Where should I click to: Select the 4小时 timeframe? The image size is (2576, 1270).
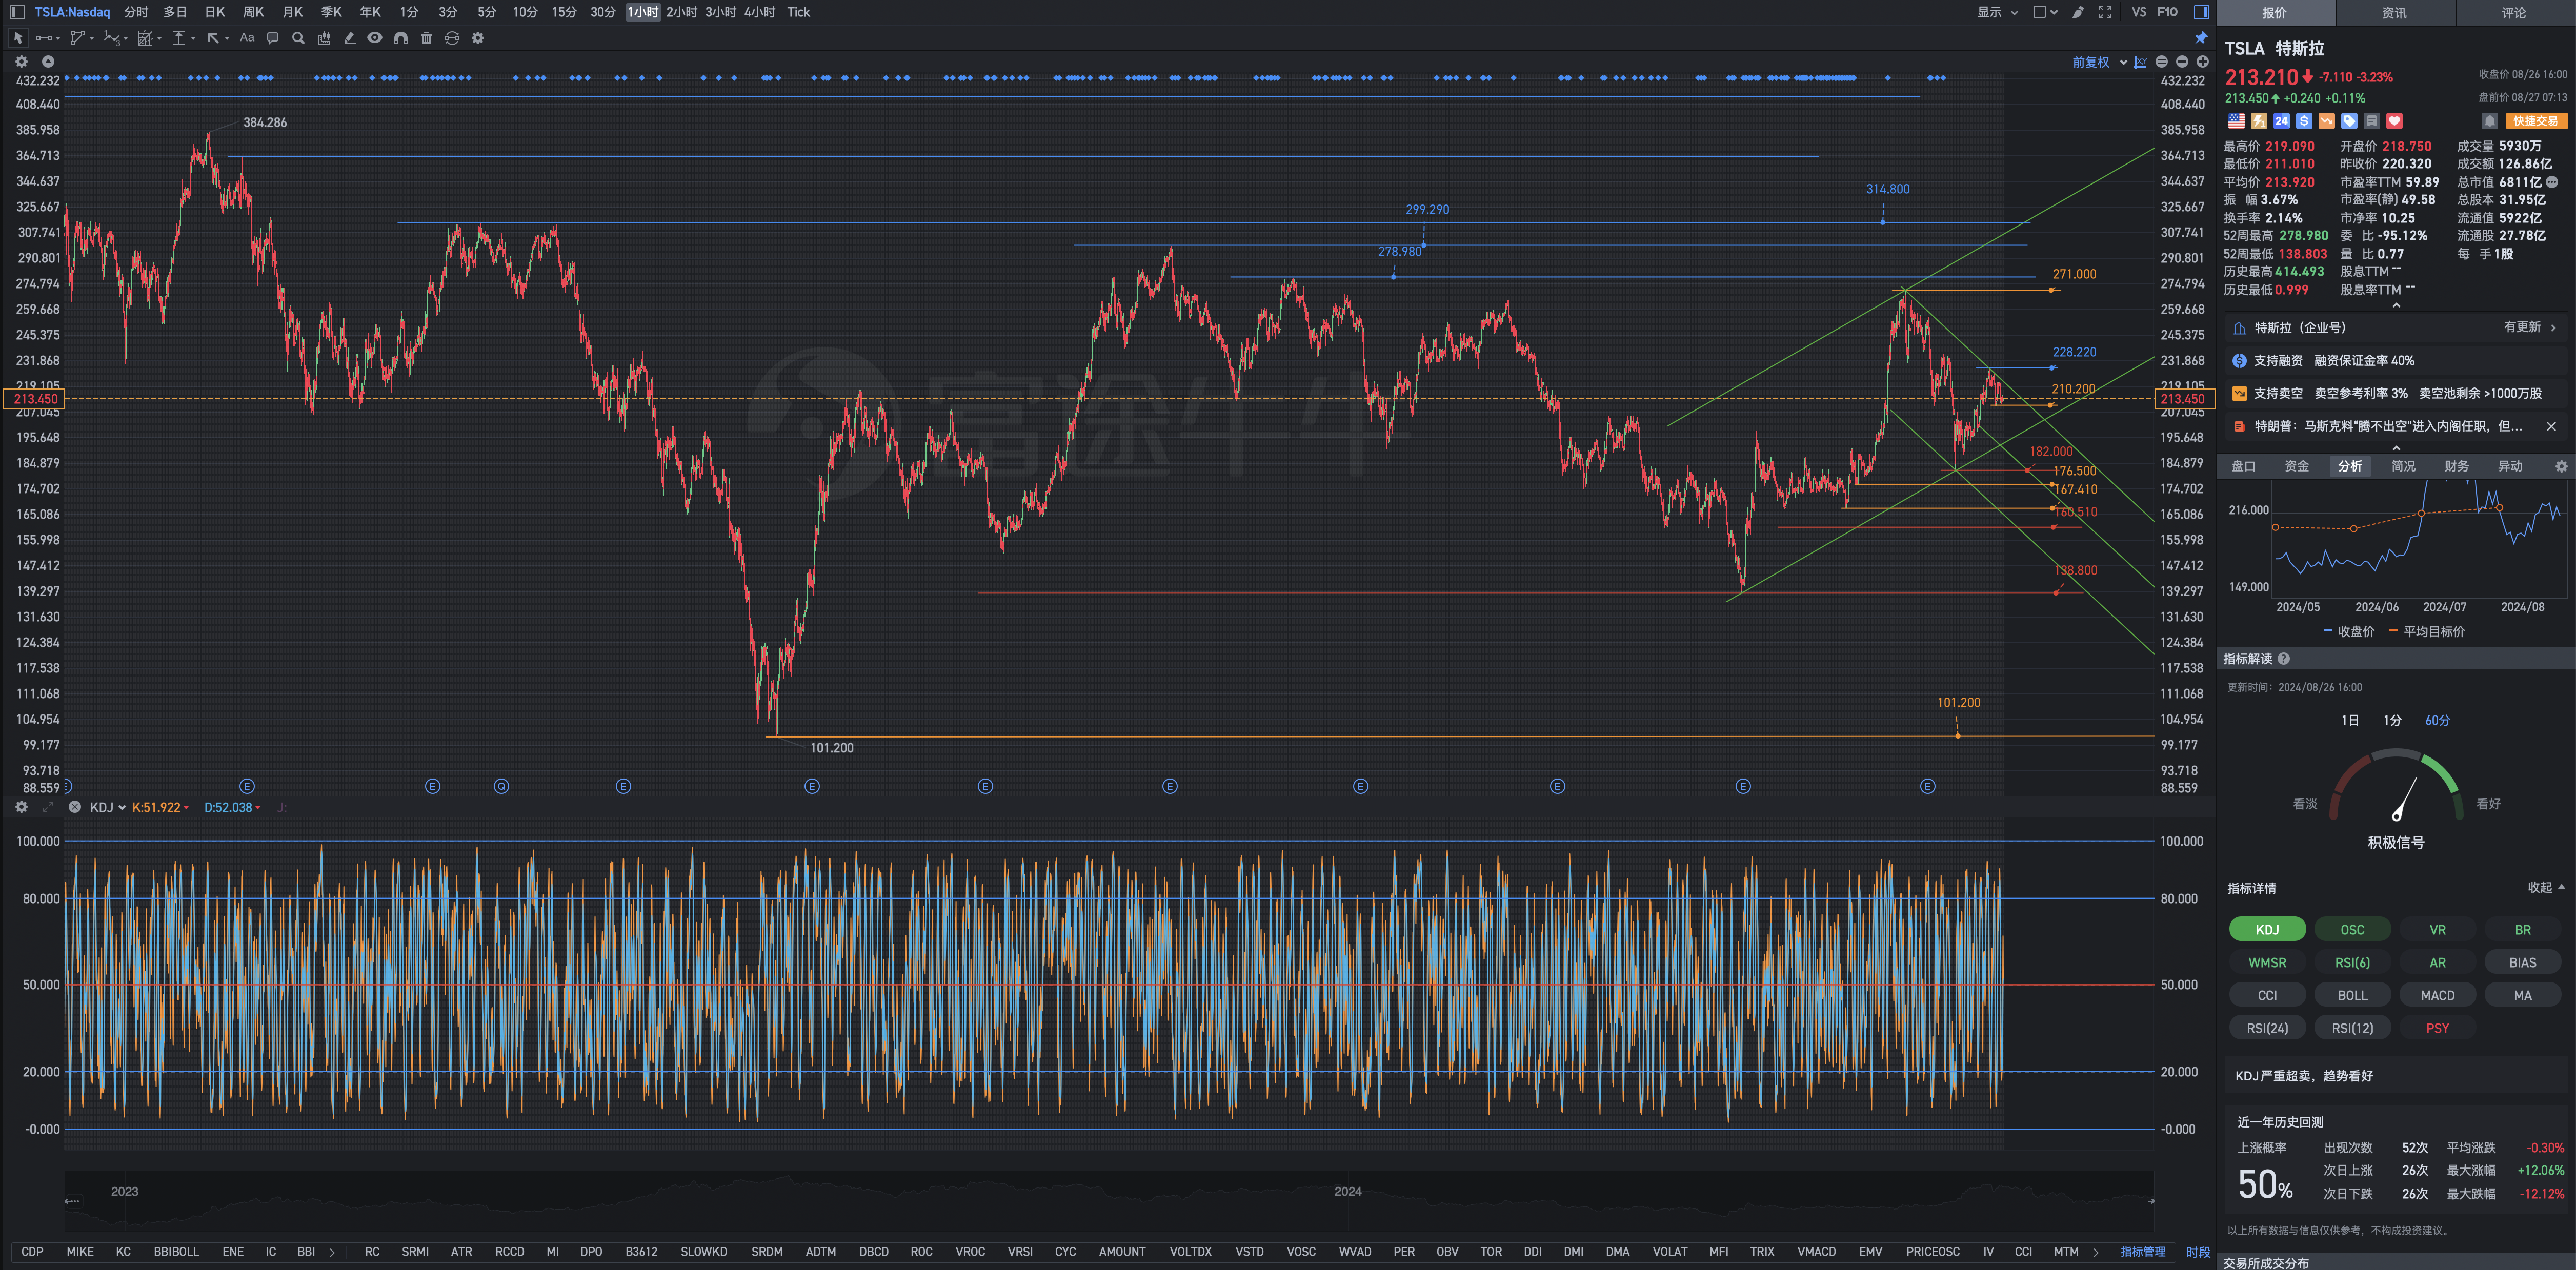(759, 12)
